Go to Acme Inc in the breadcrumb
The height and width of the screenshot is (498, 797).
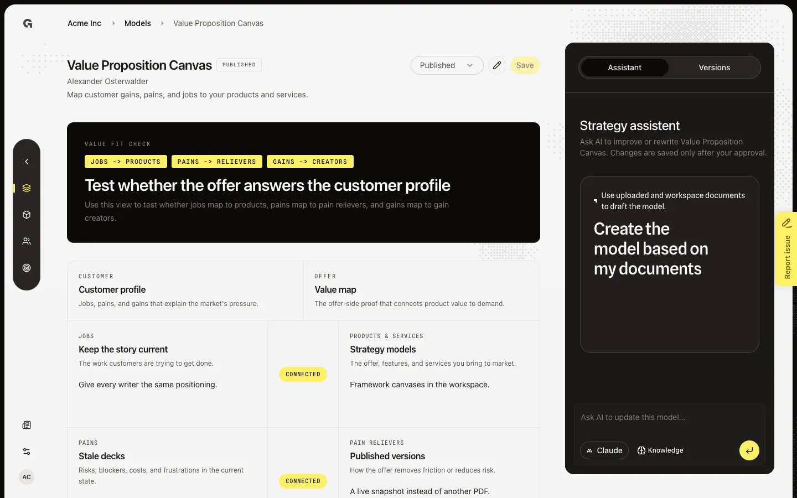(84, 23)
